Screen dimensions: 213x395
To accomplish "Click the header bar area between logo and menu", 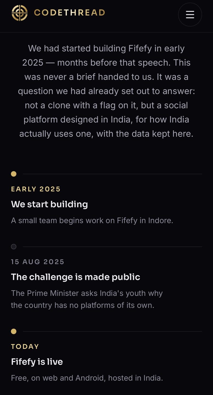I will (x=141, y=15).
